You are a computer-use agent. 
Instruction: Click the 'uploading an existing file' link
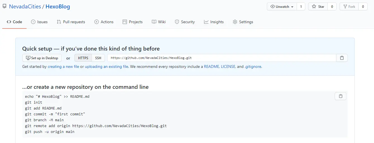[106, 67]
